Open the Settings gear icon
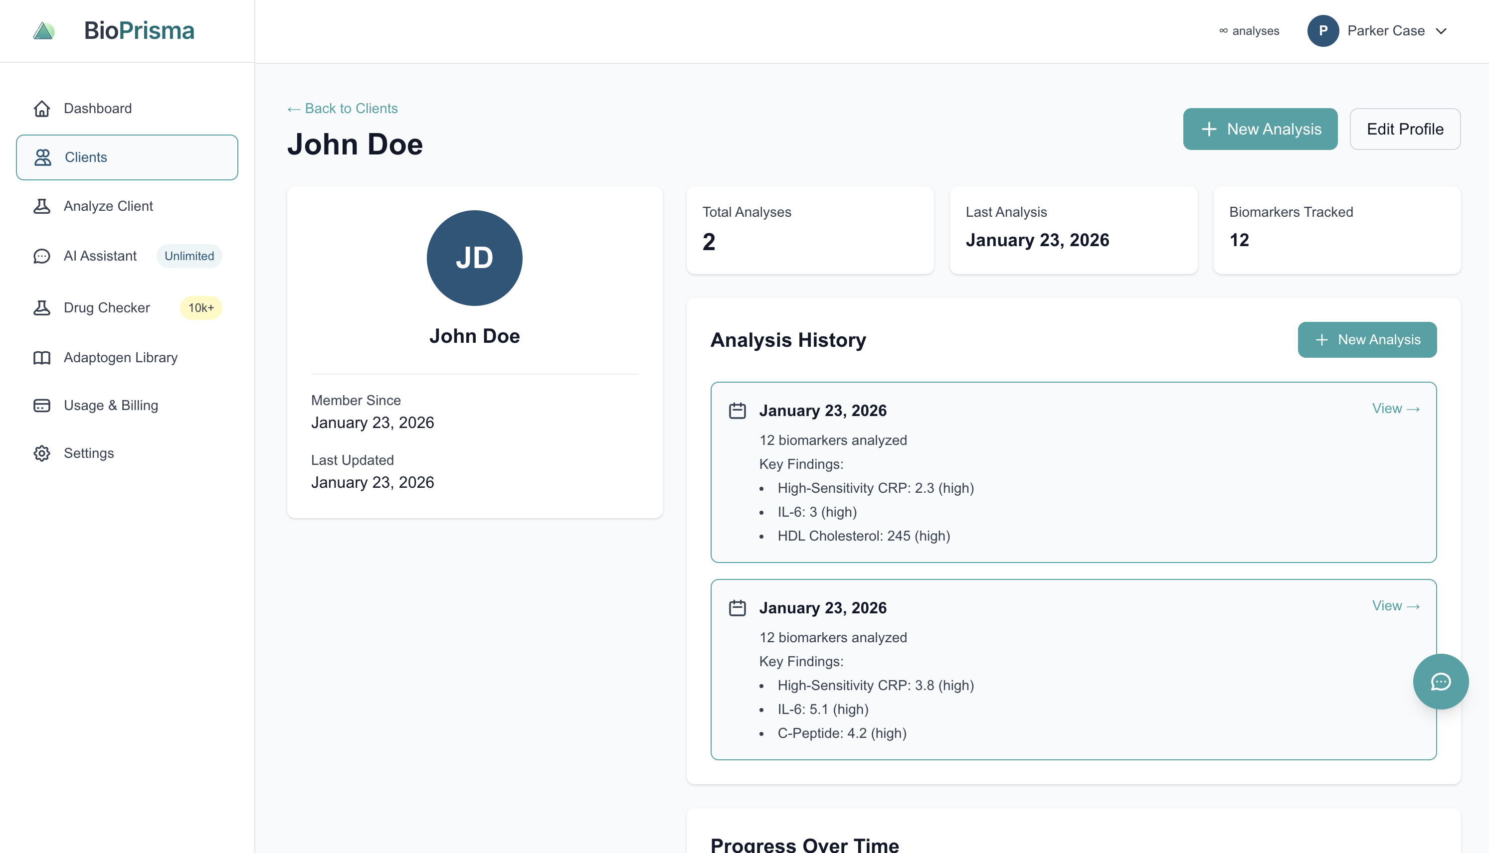Image resolution: width=1489 pixels, height=853 pixels. click(x=41, y=453)
